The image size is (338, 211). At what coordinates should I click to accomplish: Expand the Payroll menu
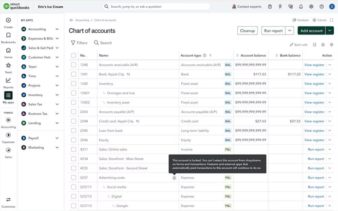tap(57, 138)
